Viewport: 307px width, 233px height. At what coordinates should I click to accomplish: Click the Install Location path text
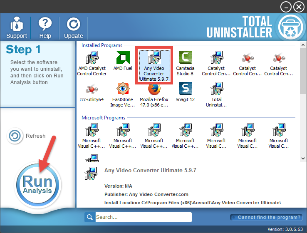(193, 203)
